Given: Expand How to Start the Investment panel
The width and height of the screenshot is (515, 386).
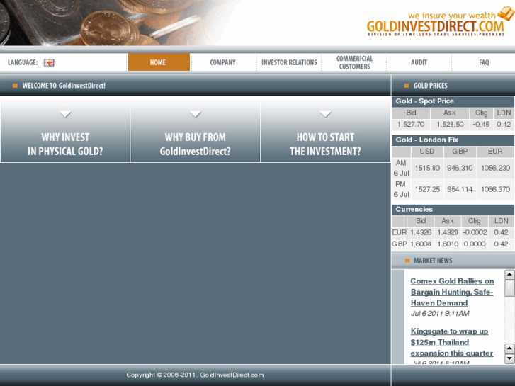Looking at the screenshot, I should pyautogui.click(x=325, y=131).
